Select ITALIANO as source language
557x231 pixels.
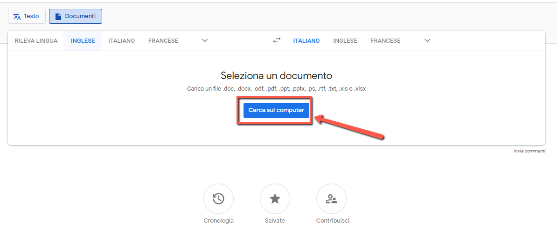pos(121,41)
